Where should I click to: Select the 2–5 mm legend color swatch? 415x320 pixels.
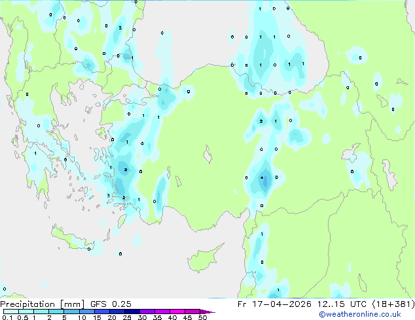(x=56, y=312)
